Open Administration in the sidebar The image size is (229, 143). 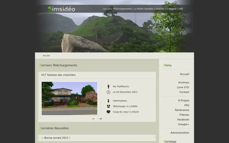[x=180, y=133]
